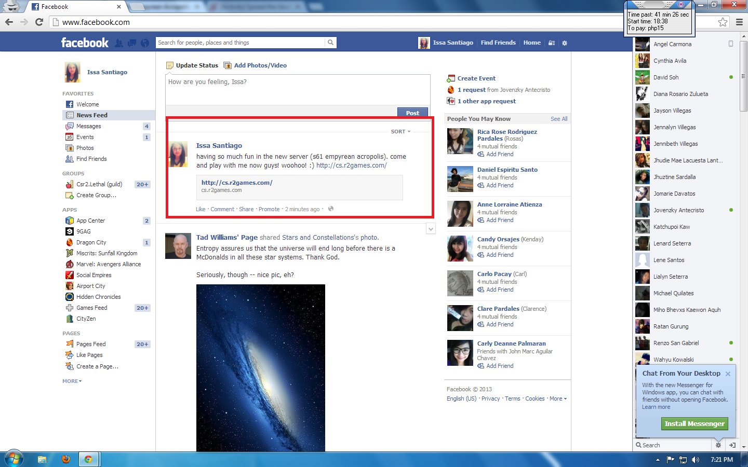
Task: Click the search magnifier icon
Action: click(330, 43)
